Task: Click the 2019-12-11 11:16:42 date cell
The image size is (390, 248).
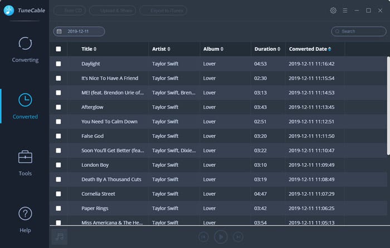Action: click(311, 64)
